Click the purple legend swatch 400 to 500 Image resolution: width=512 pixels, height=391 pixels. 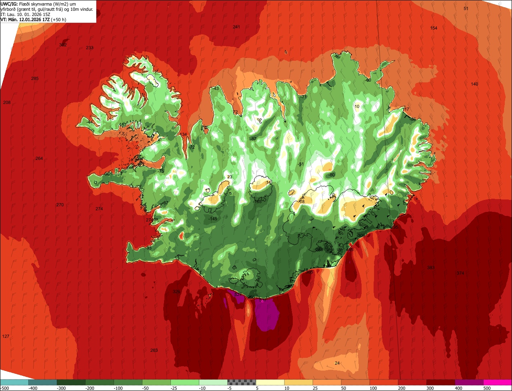coord(469,382)
